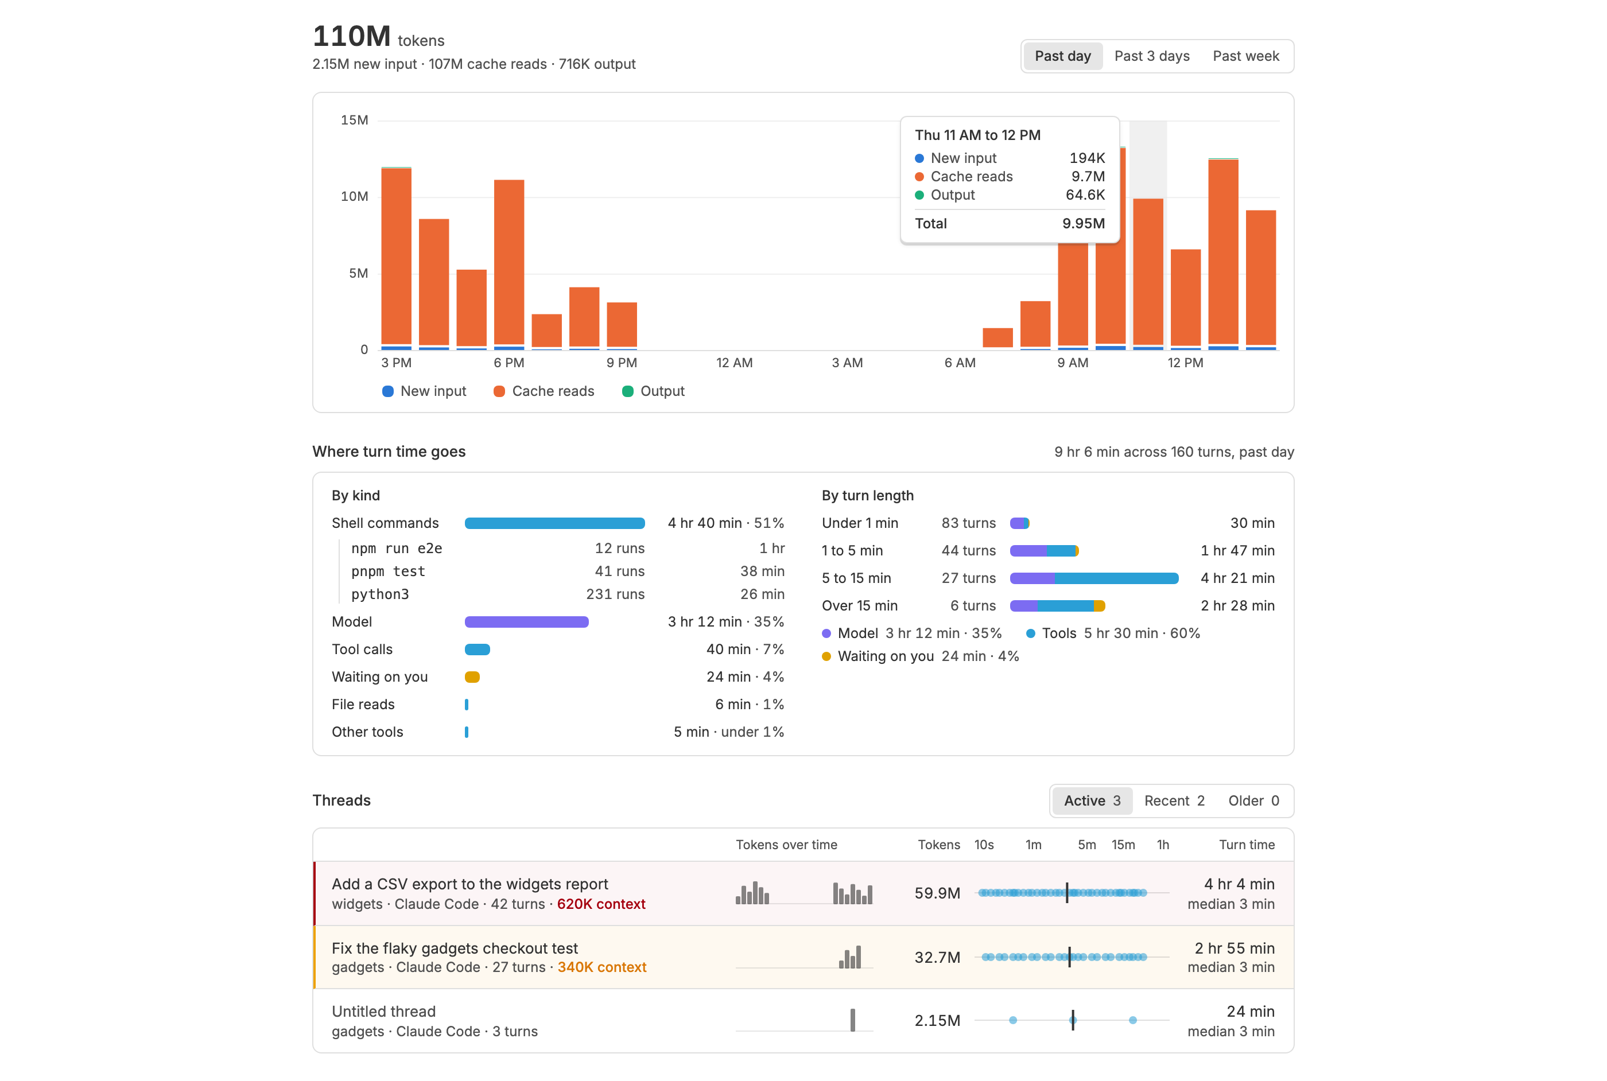Image resolution: width=1607 pixels, height=1081 pixels.
Task: Click the Untitled thread turn-time dot plot
Action: pyautogui.click(x=1072, y=1020)
